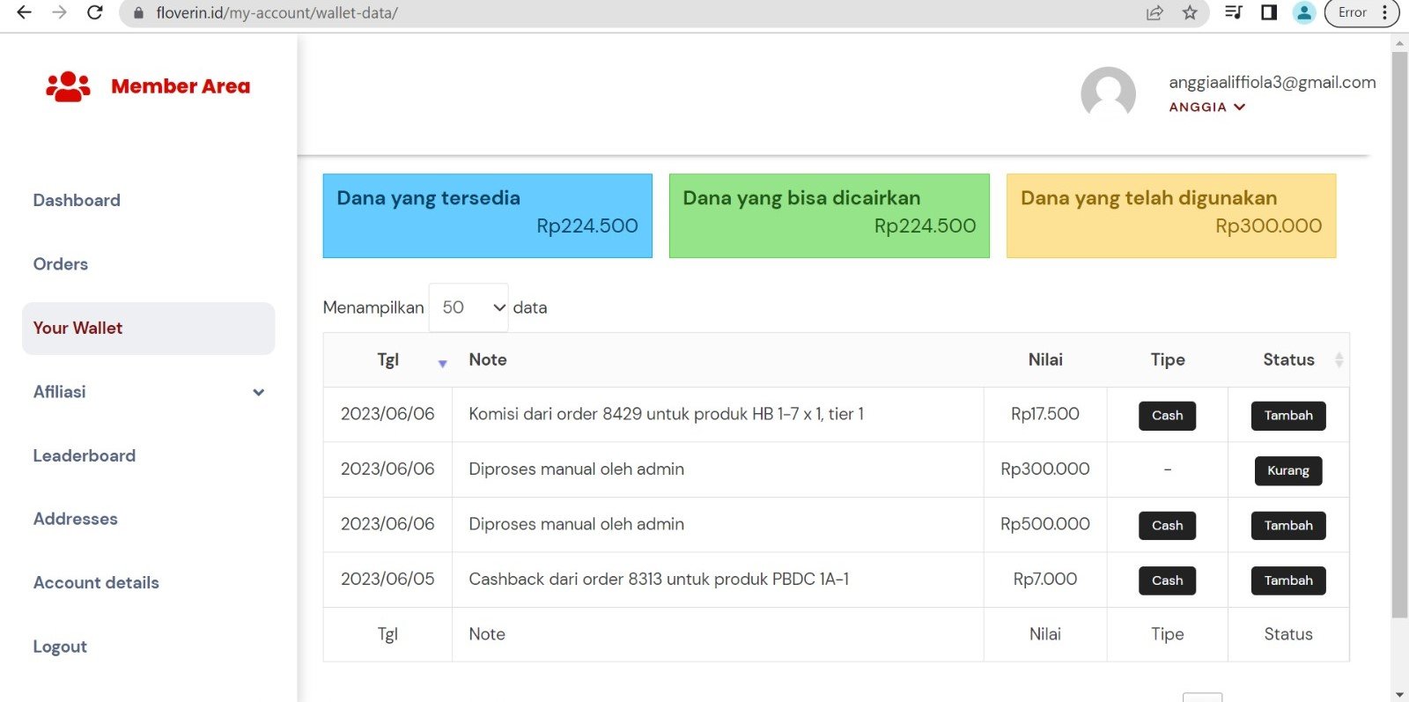Go back with the browser back arrow
The height and width of the screenshot is (702, 1409).
[25, 12]
